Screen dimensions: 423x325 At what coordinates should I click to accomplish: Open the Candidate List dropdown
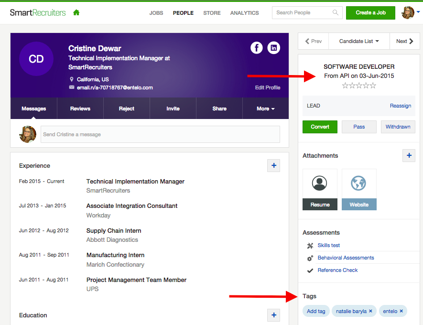tap(359, 41)
